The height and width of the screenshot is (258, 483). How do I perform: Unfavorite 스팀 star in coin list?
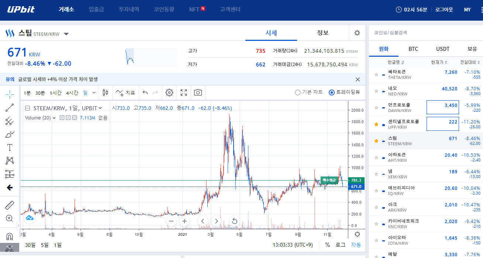pos(376,141)
